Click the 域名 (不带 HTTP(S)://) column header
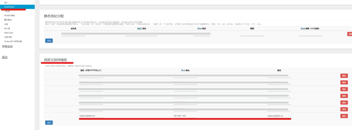352x130 pixels. click(91, 70)
